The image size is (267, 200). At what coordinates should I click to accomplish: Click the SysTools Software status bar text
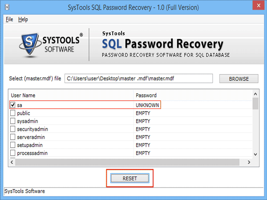pos(24,191)
